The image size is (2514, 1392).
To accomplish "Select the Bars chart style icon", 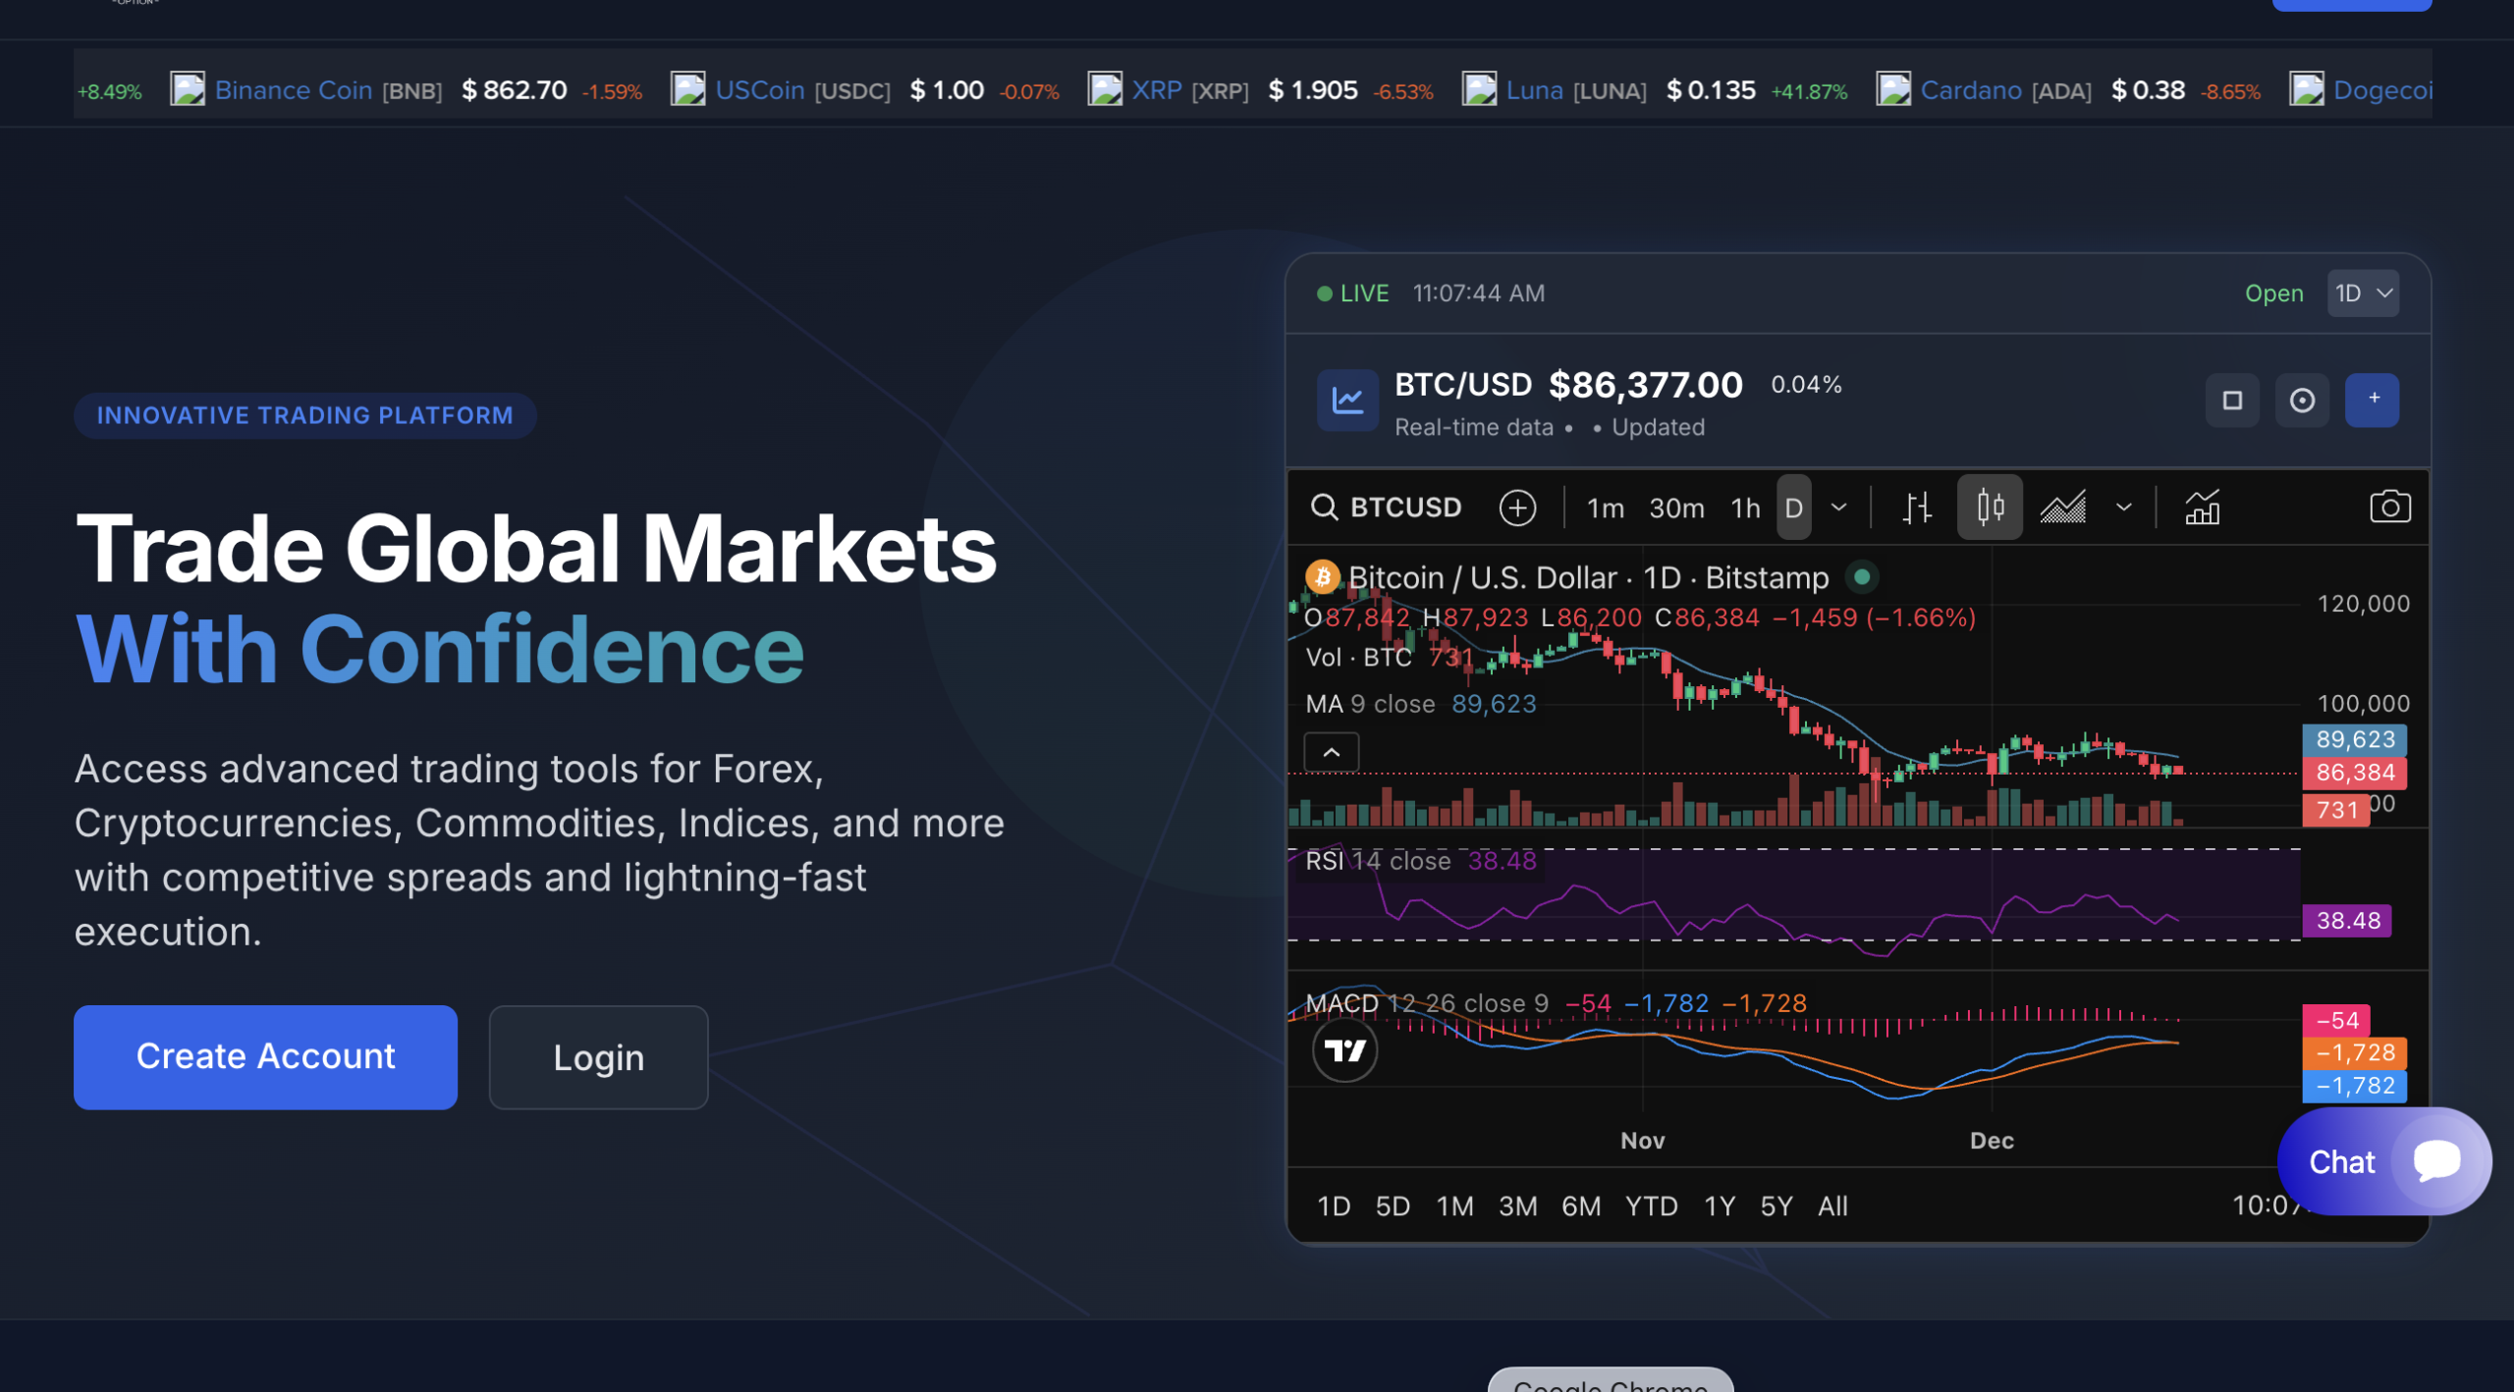I will tap(1916, 508).
